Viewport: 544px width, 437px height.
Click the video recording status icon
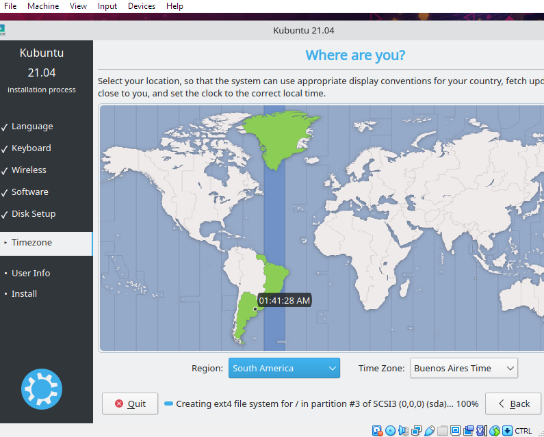(x=468, y=431)
